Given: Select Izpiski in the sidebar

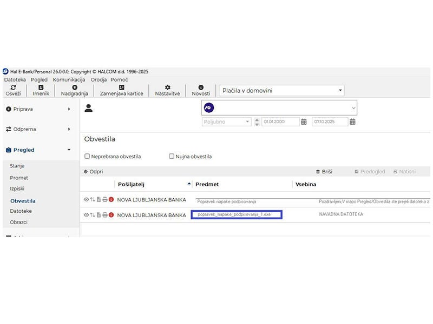Looking at the screenshot, I should pos(18,189).
